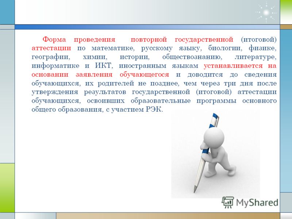The image size is (292, 219).
Task: Click the red heading phrase 'Форма проведения'
Action: pos(79,40)
